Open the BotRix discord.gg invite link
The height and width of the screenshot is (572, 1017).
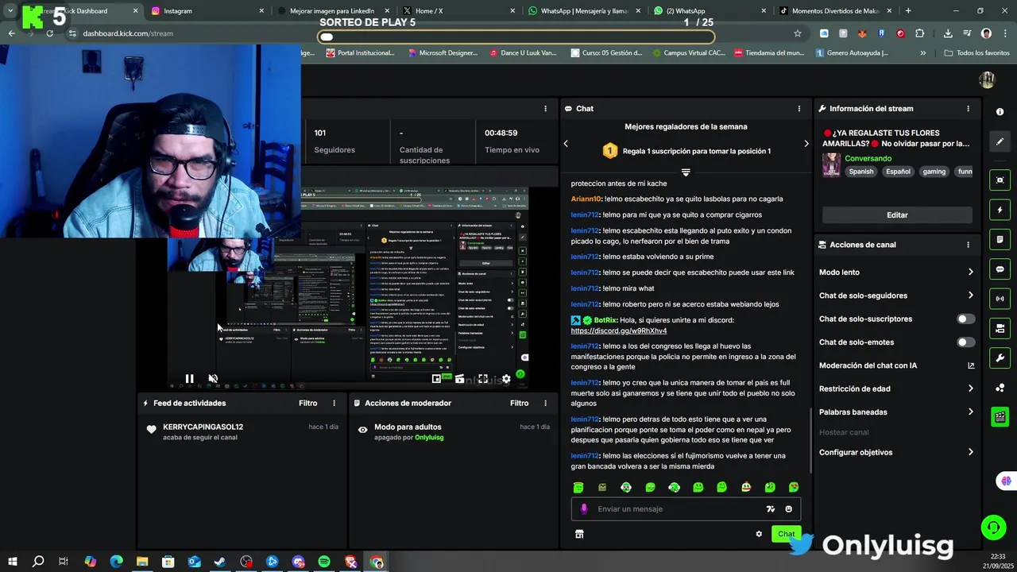coord(619,330)
